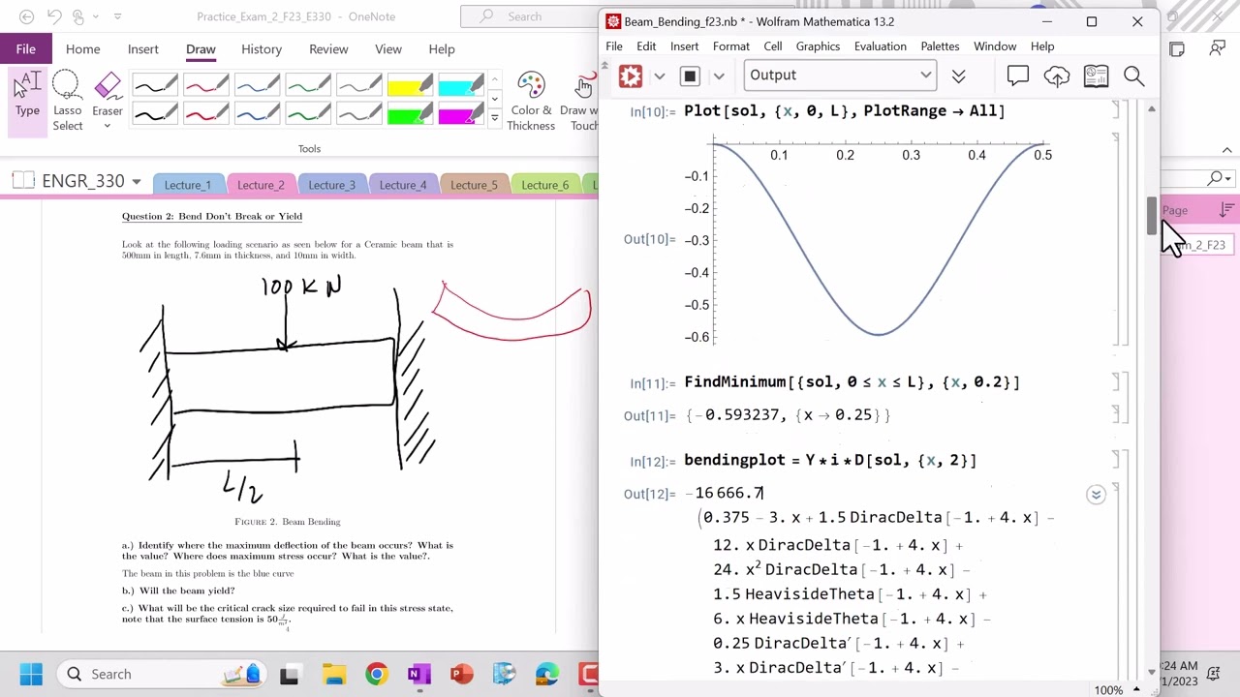This screenshot has width=1240, height=697.
Task: Select the Lasso Select tool
Action: tap(67, 102)
